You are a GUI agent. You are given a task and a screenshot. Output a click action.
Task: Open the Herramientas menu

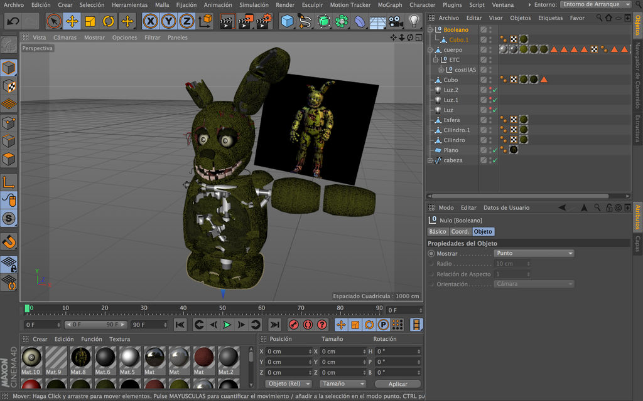pyautogui.click(x=129, y=5)
